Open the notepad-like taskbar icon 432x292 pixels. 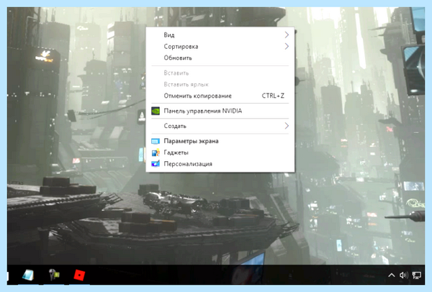coord(28,275)
